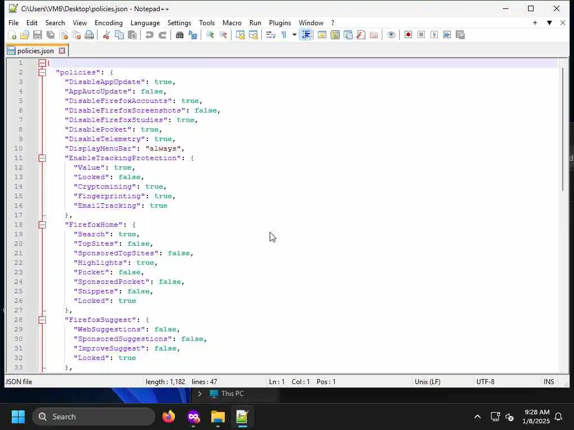Click the taskbar Search box

pos(94,417)
